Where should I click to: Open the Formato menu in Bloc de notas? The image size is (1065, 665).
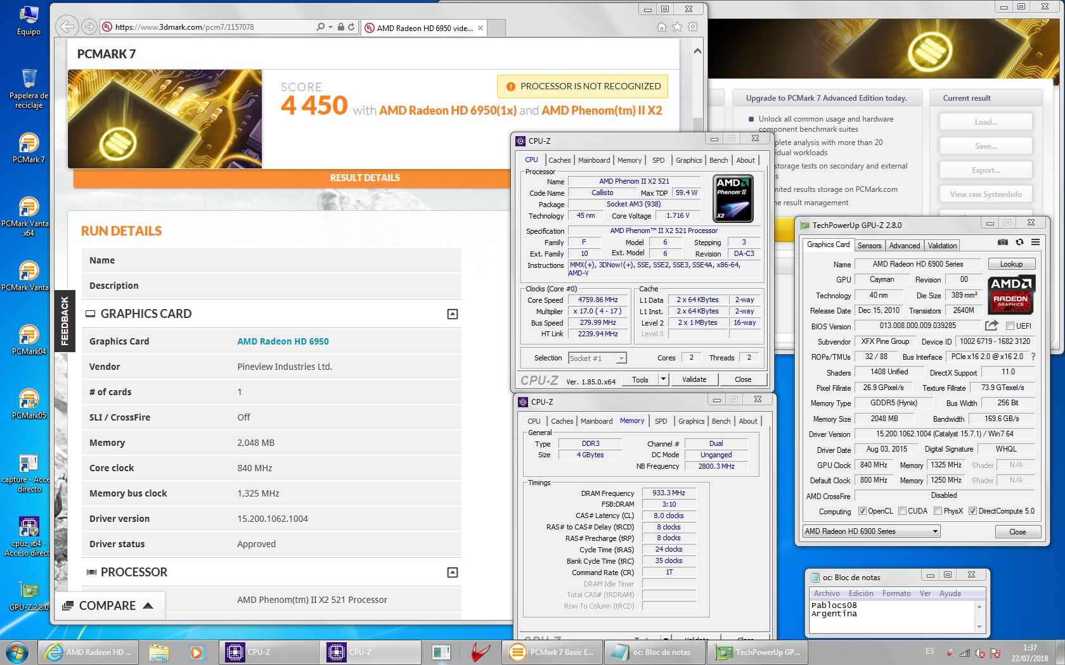[x=896, y=593]
